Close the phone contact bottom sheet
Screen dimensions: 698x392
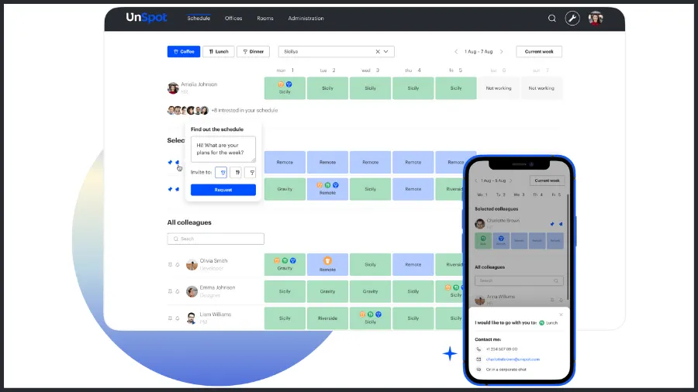[x=561, y=315]
